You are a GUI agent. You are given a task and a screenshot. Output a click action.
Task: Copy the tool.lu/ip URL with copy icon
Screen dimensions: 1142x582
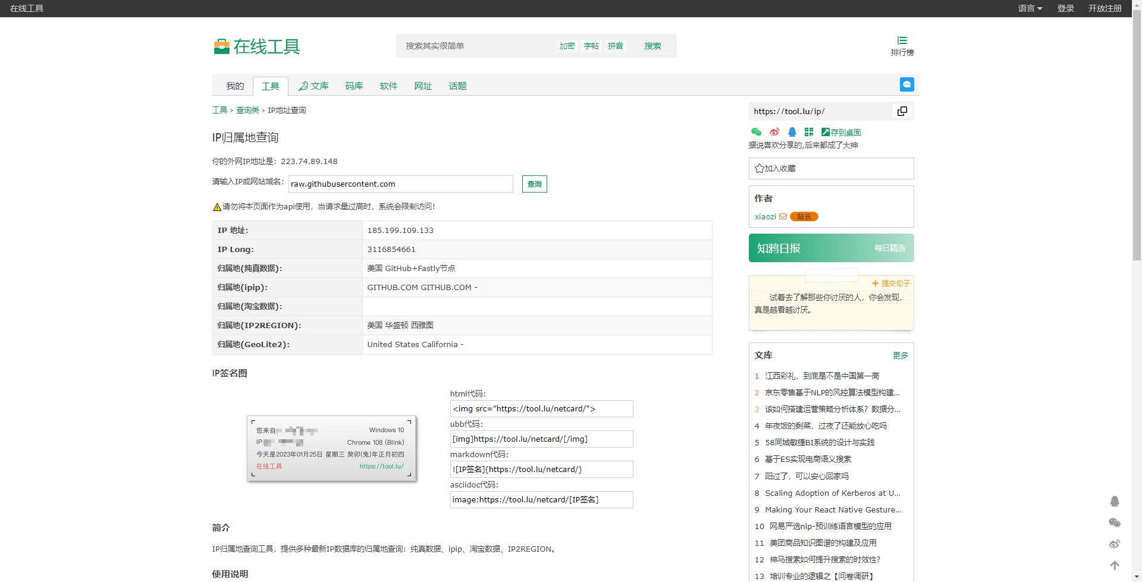pos(902,111)
